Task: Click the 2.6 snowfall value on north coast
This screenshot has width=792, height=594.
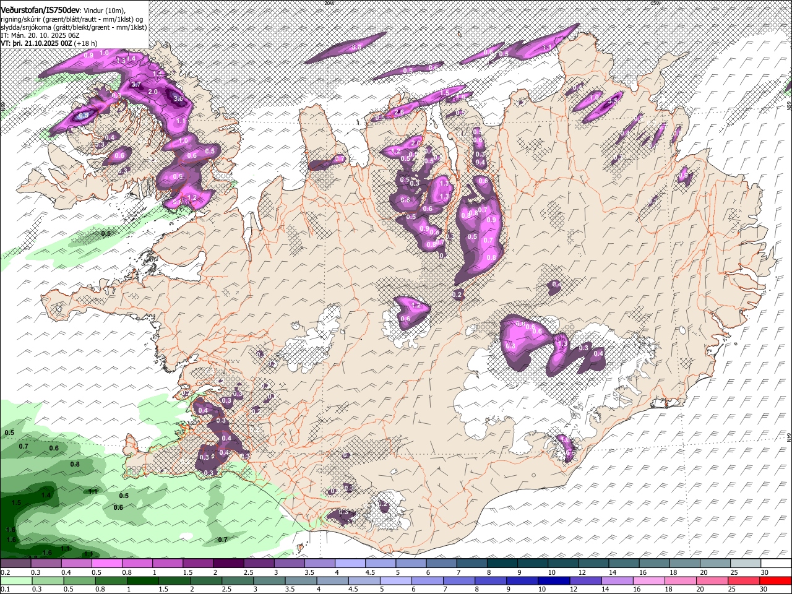Action: (399, 112)
